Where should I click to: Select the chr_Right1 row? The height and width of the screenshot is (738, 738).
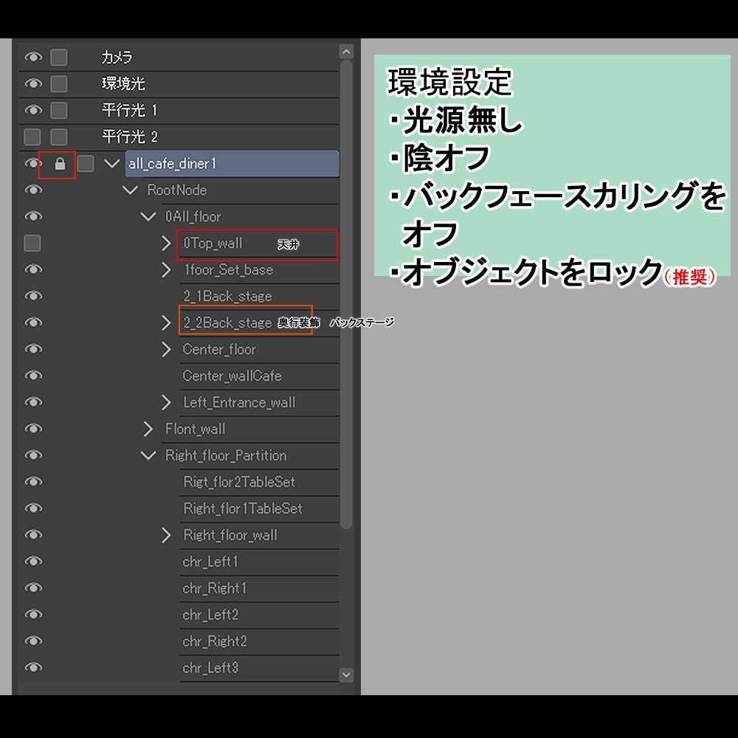(x=259, y=588)
